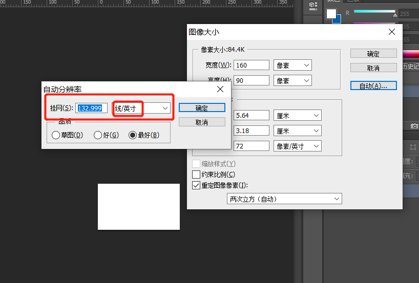The height and width of the screenshot is (283, 419).
Task: Click the R channel color slider
Action: tap(374, 11)
